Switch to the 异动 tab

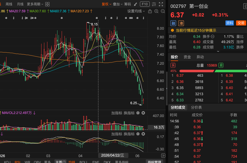coord(200,57)
